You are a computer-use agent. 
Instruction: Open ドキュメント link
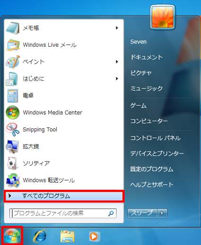147,57
